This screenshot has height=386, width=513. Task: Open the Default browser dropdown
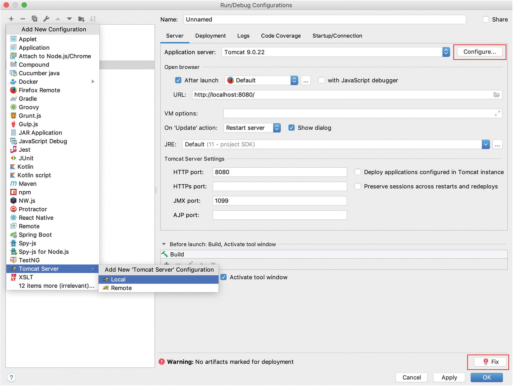pyautogui.click(x=261, y=80)
